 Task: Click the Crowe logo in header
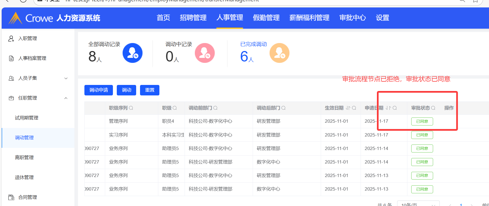coord(30,18)
